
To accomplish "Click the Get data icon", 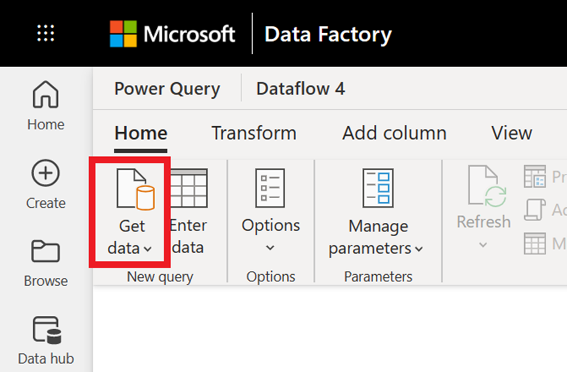I will pyautogui.click(x=136, y=189).
